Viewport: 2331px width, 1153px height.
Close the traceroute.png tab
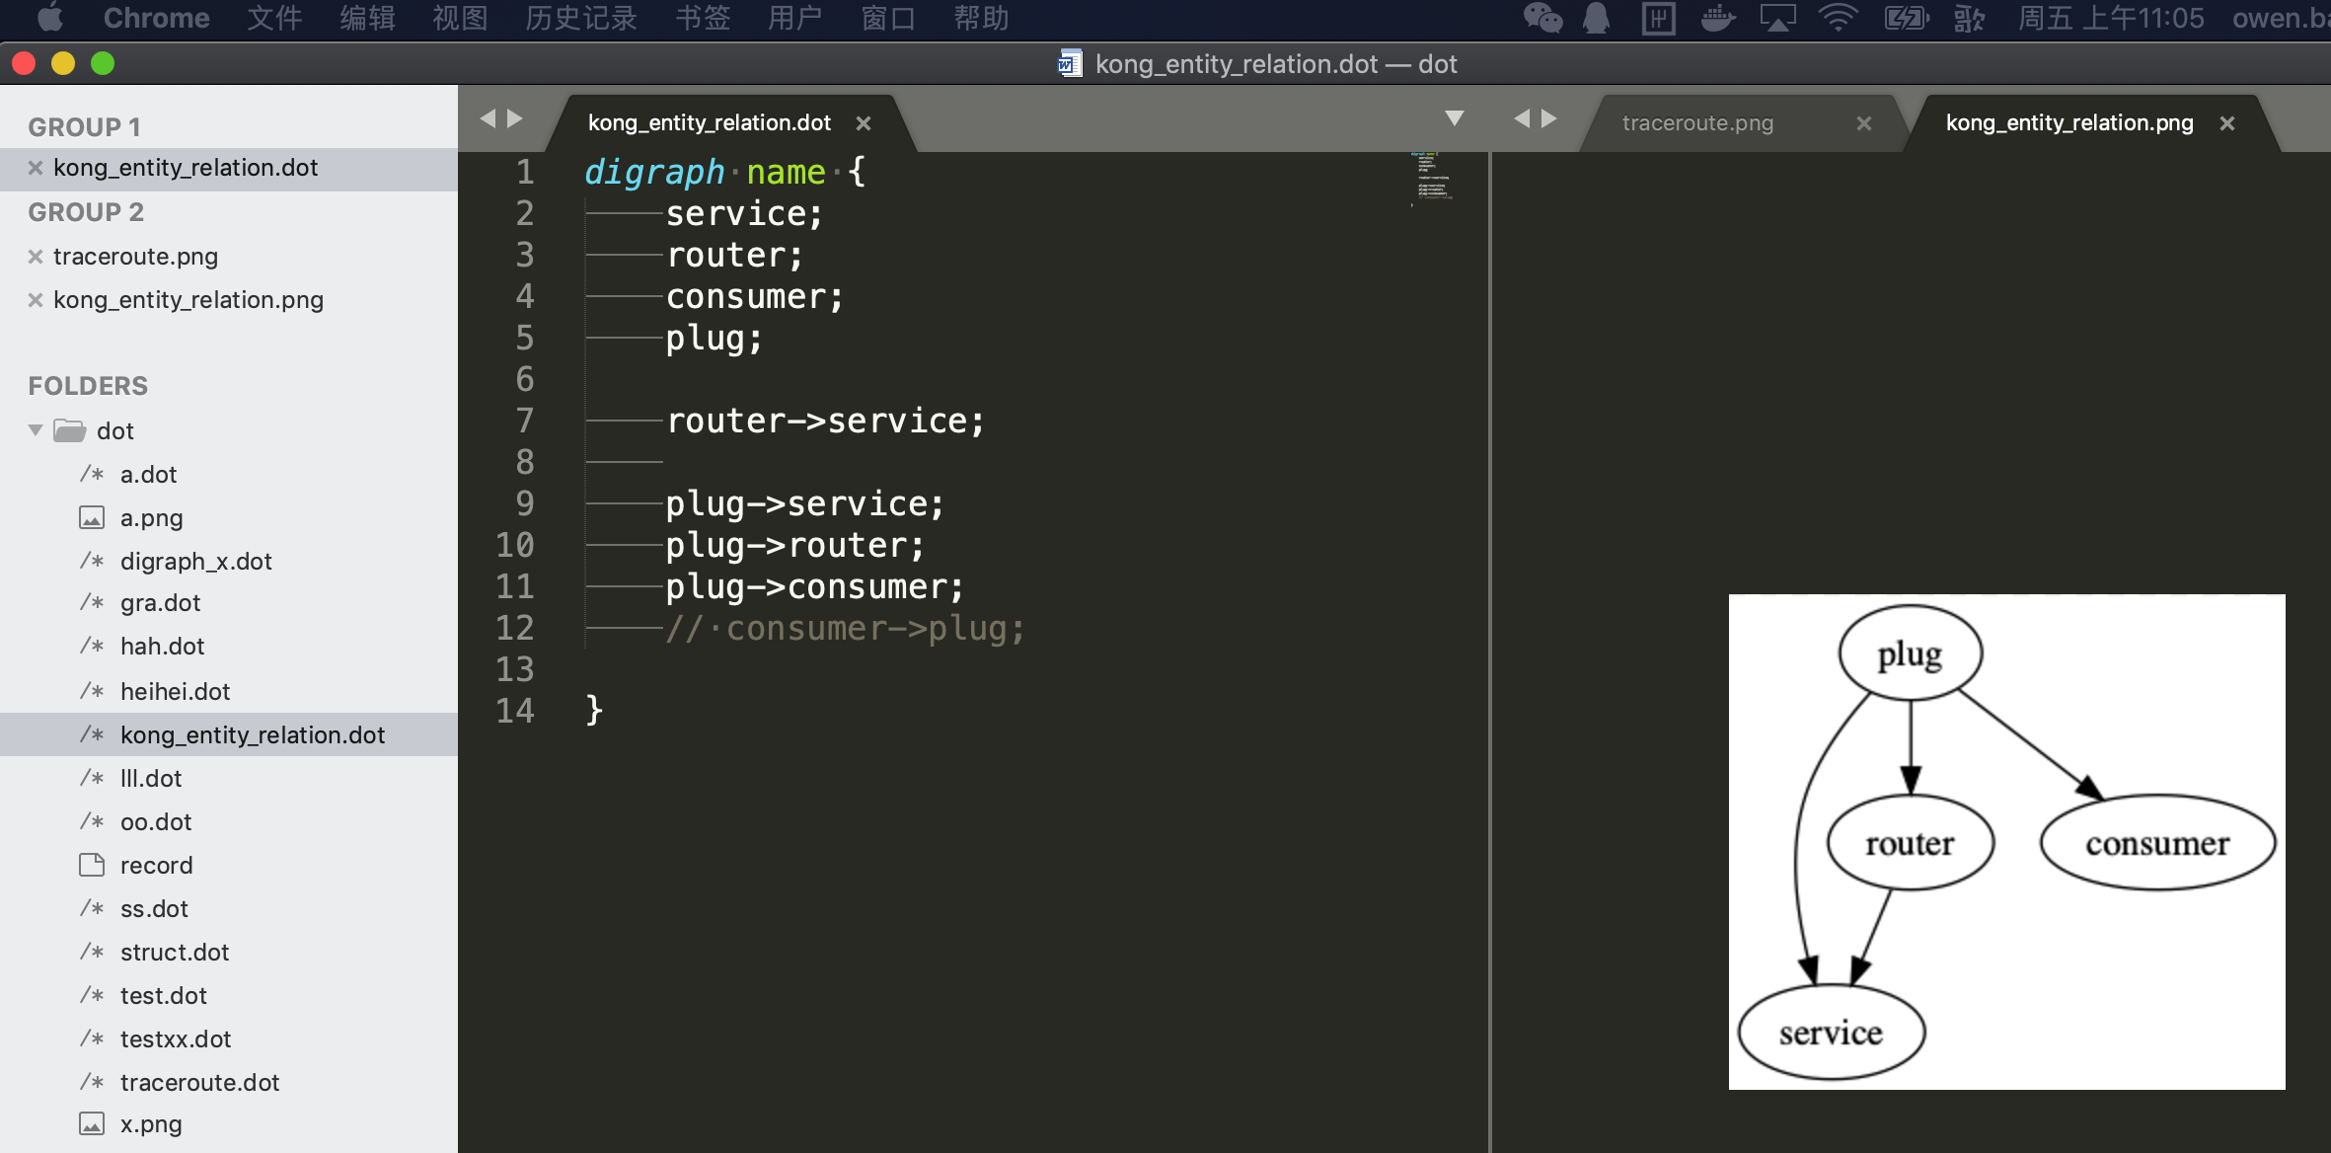click(x=1863, y=123)
